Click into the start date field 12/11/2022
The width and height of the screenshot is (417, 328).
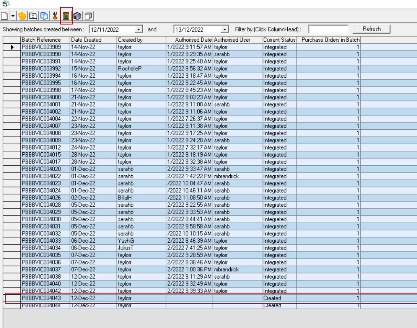point(112,29)
